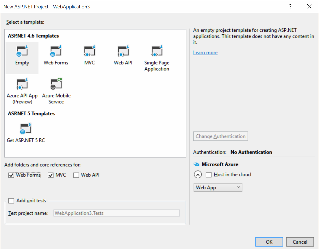This screenshot has width=319, height=249.
Task: Collapse the Microsoft Azure section chevron
Action: [198, 175]
